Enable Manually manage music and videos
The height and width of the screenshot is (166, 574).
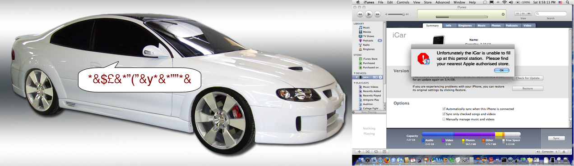pyautogui.click(x=444, y=120)
